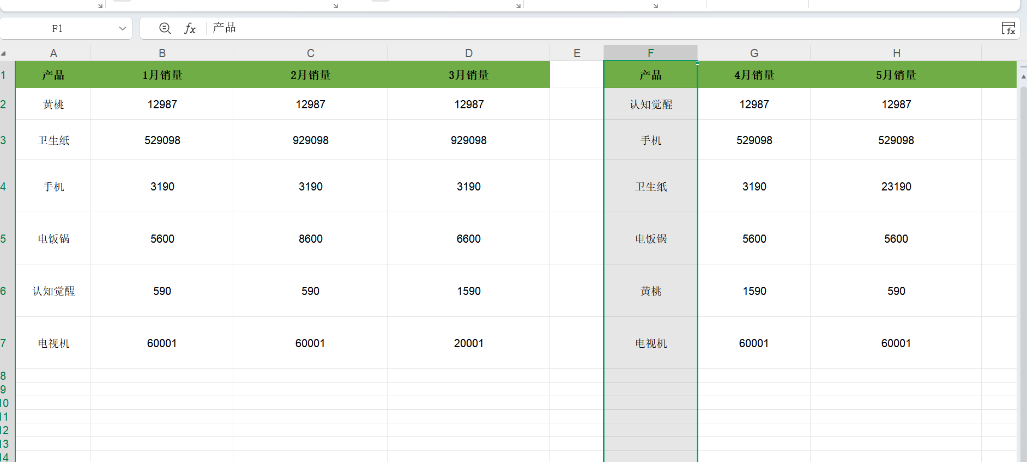The image size is (1027, 462).
Task: Click cell C5 with value 8600
Action: pos(310,238)
